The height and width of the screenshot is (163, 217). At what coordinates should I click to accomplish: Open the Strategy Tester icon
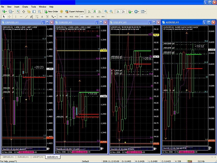click(40, 11)
